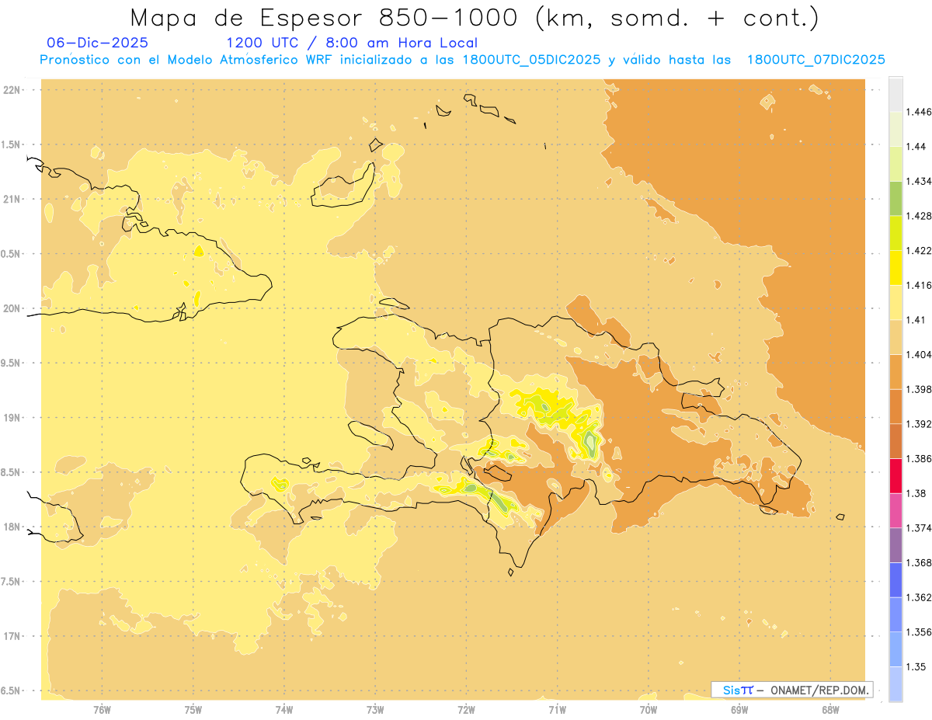Click the '19N' latitude label
Screen dimensions: 932x720
pos(13,418)
